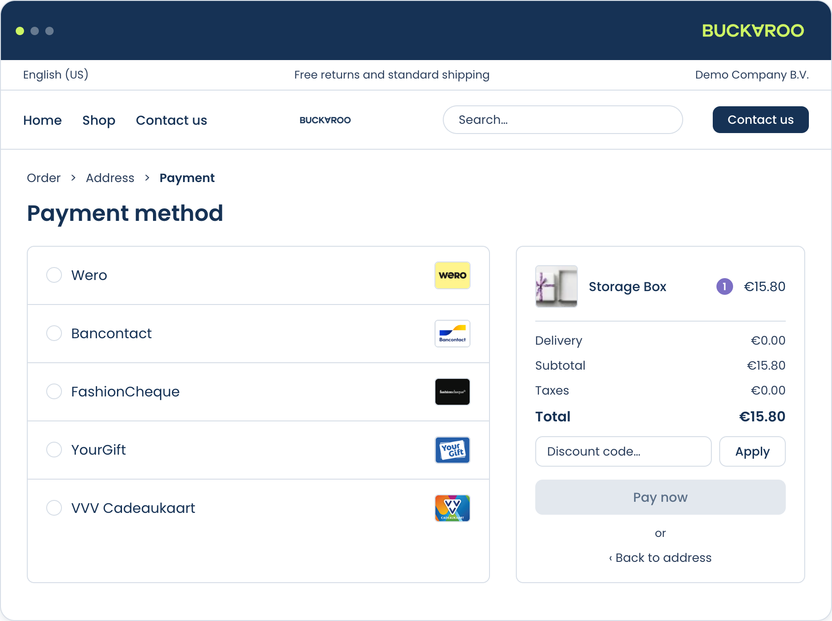
Task: Click the green Buckaroo logo in the title bar
Action: point(753,30)
